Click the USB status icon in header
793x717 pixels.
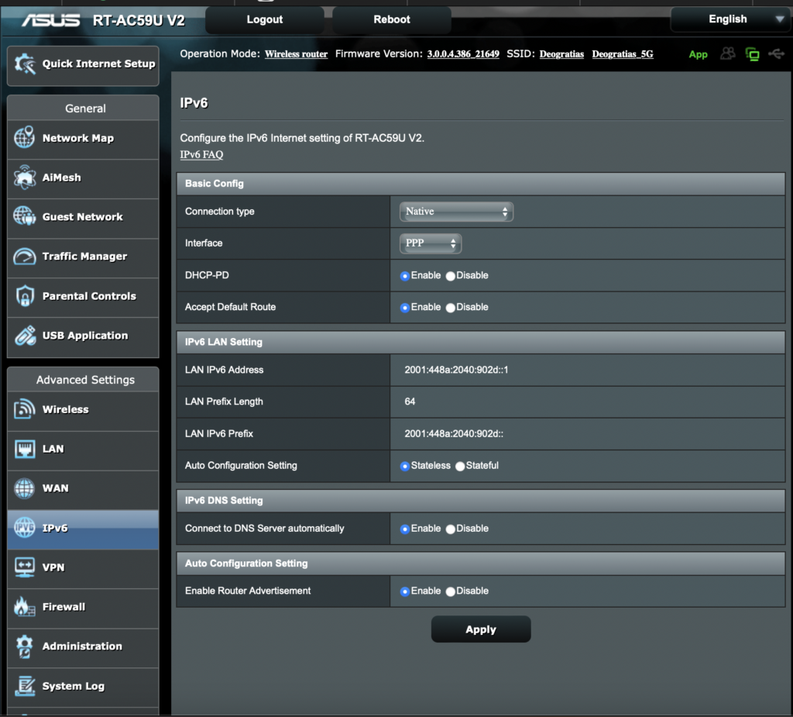(777, 54)
